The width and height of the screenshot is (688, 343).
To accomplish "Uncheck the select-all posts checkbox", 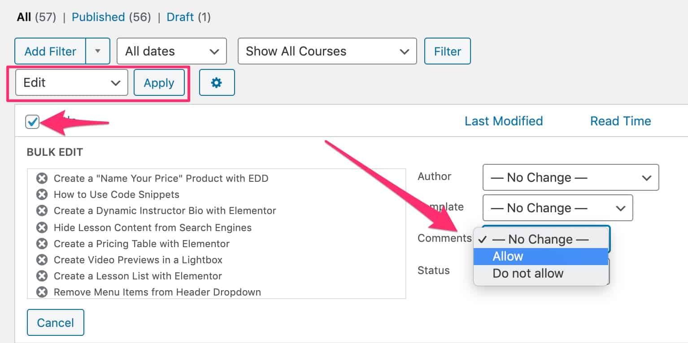I will click(x=32, y=121).
